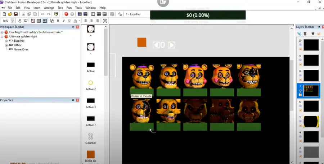
Task: Redo the last undone action
Action: click(48, 14)
